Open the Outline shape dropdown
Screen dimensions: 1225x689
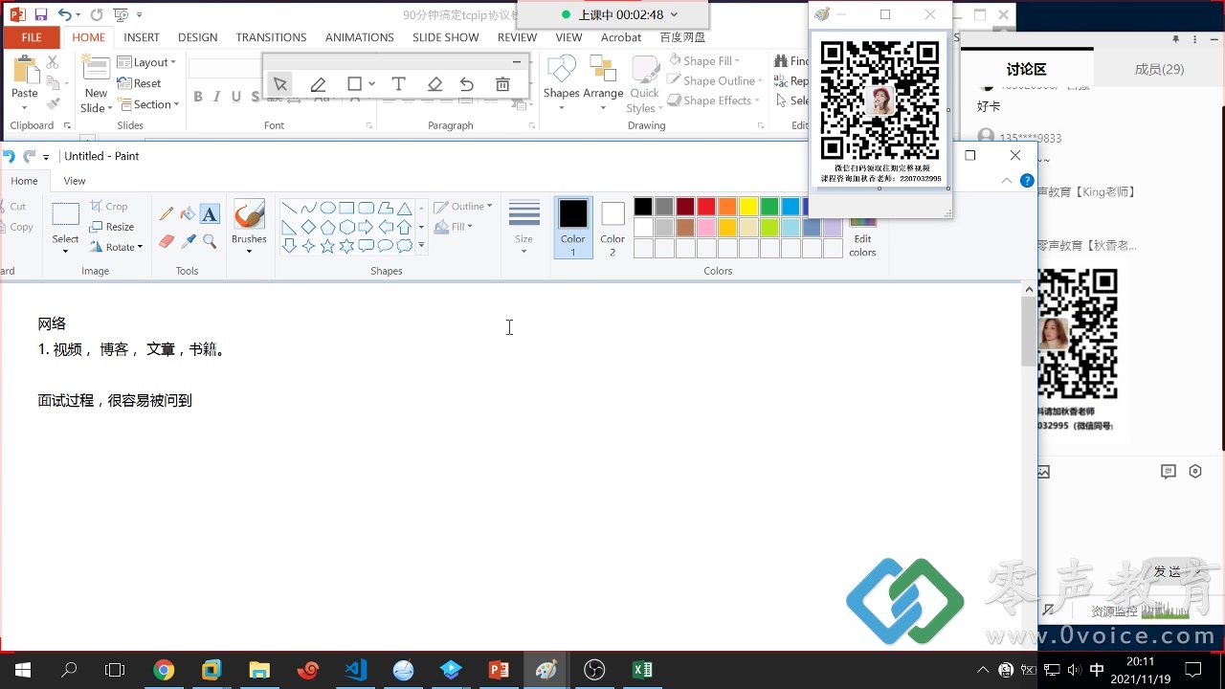click(x=463, y=207)
